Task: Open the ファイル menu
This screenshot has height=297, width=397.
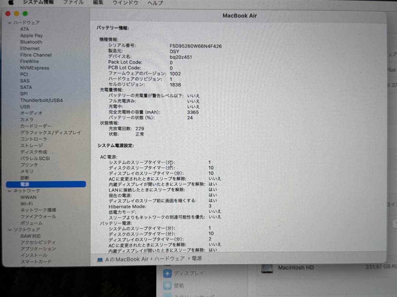Action: pyautogui.click(x=73, y=3)
